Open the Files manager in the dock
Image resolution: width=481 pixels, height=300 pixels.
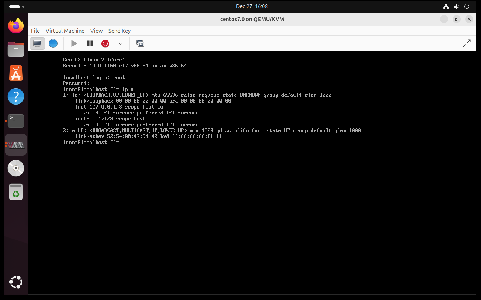[x=16, y=49]
